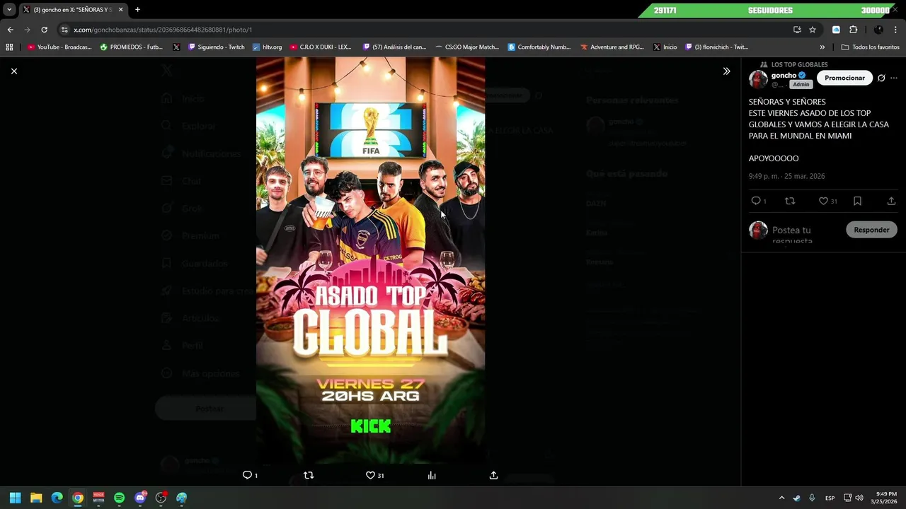Reload the page with the refresh icon

pos(44,30)
